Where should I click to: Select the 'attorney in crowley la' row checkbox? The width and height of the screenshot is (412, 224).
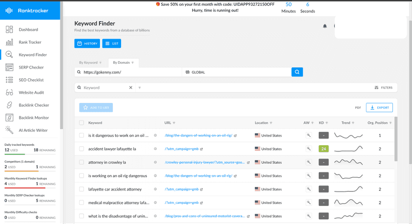81,162
